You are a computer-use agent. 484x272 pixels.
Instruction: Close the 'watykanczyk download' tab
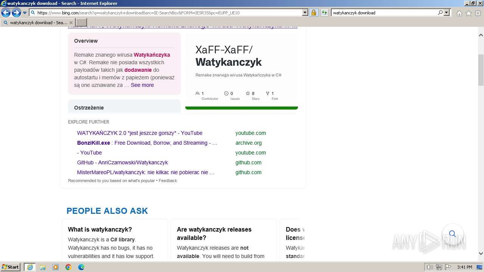(71, 23)
